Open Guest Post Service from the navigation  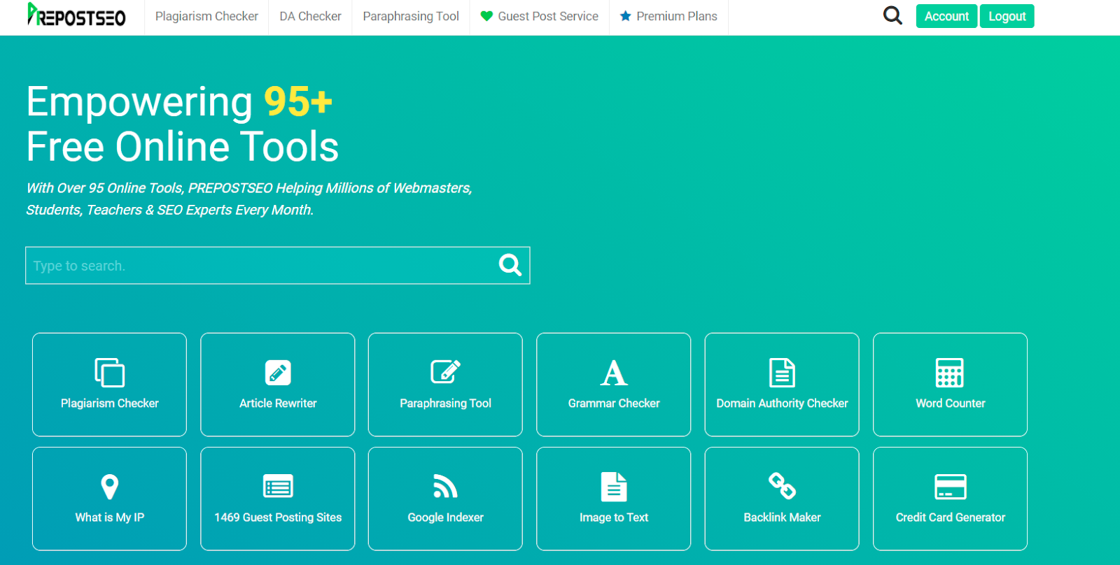[548, 16]
